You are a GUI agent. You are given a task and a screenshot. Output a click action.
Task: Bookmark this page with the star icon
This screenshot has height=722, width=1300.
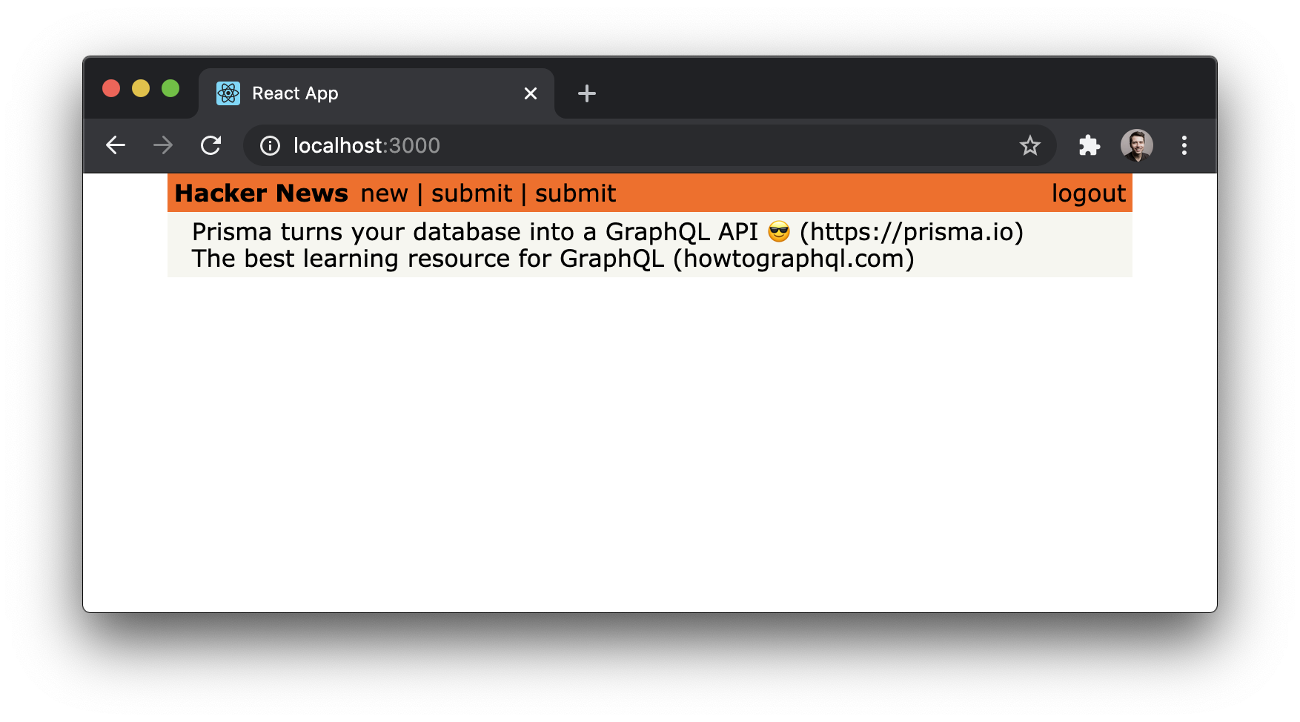(x=1029, y=145)
